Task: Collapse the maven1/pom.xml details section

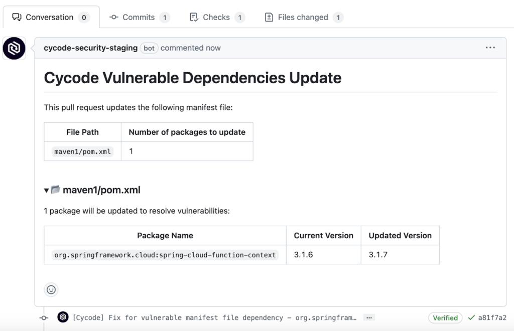Action: [x=47, y=190]
